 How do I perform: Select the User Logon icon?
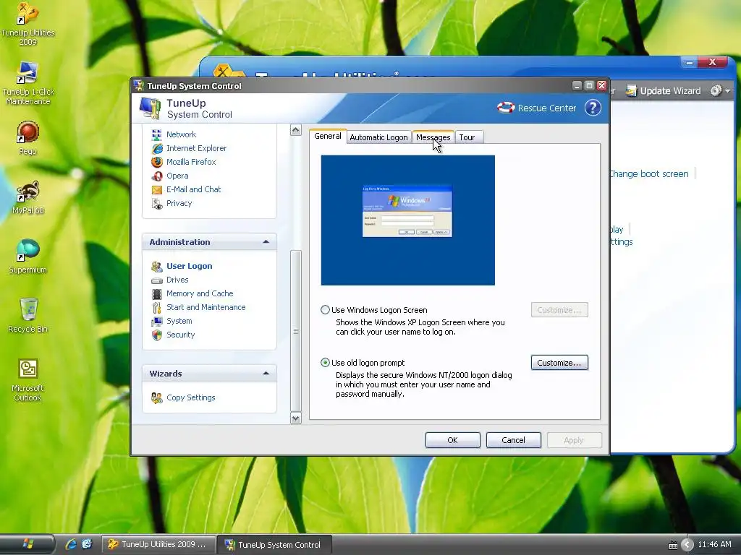coord(156,266)
